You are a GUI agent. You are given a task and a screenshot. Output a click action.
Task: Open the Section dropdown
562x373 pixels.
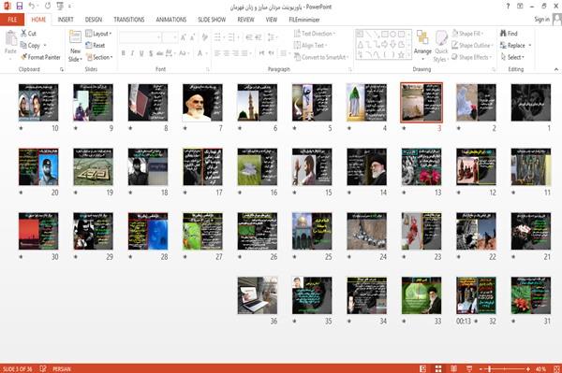pyautogui.click(x=99, y=57)
